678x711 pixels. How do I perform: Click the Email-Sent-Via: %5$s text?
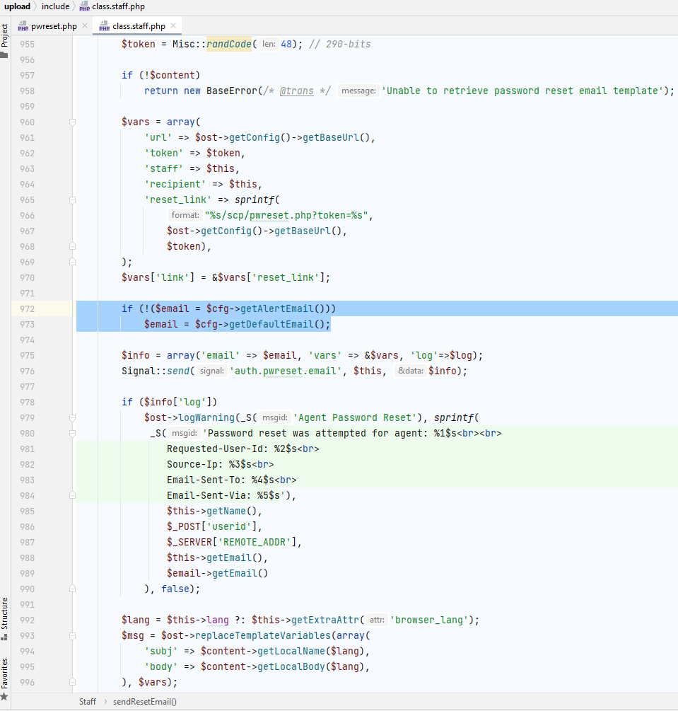223,496
